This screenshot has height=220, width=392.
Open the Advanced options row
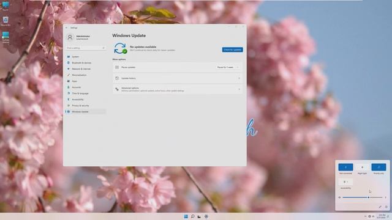coord(178,89)
